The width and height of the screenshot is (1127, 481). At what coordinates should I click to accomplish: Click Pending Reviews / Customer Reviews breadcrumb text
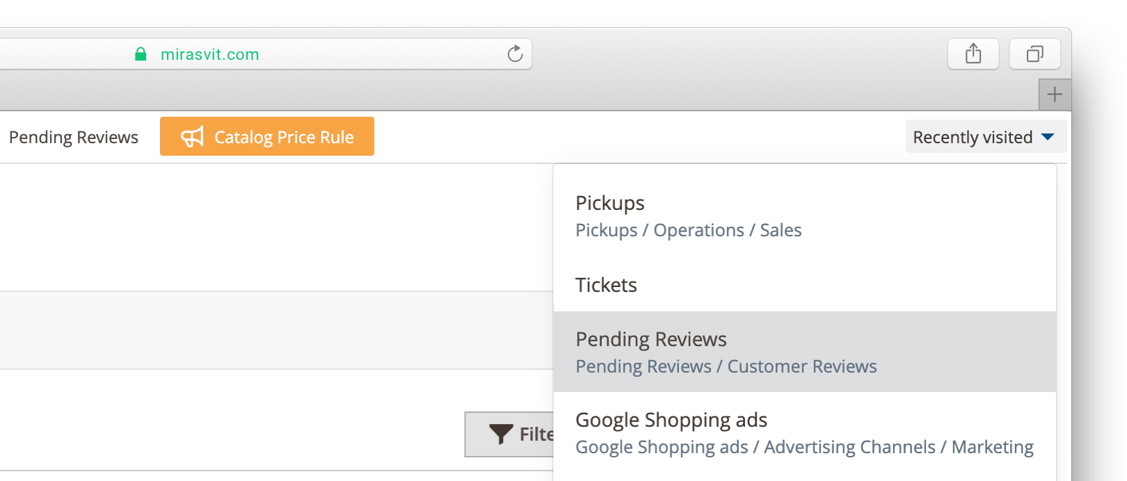(726, 366)
